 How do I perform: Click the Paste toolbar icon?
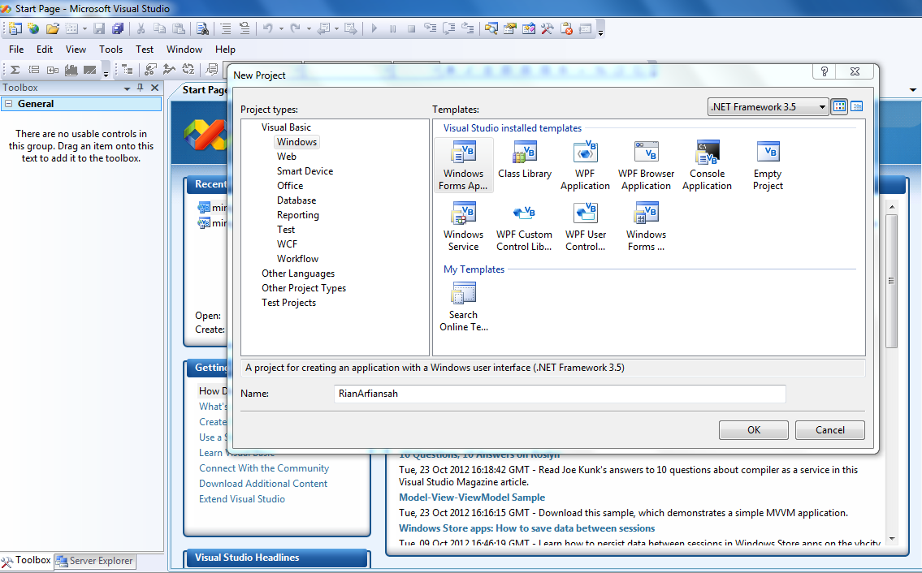179,28
